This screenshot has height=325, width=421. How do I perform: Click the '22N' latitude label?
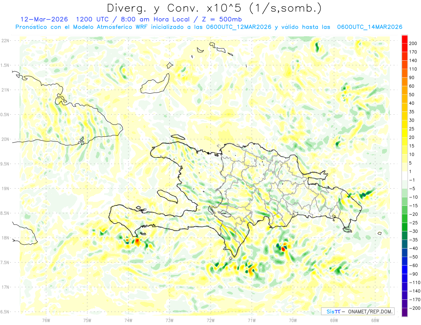coord(5,41)
